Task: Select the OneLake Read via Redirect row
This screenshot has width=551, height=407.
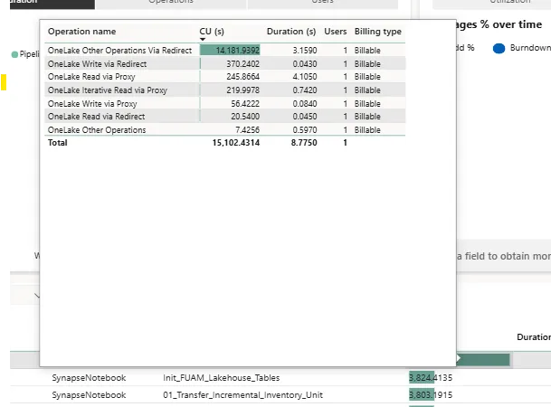Action: point(225,117)
